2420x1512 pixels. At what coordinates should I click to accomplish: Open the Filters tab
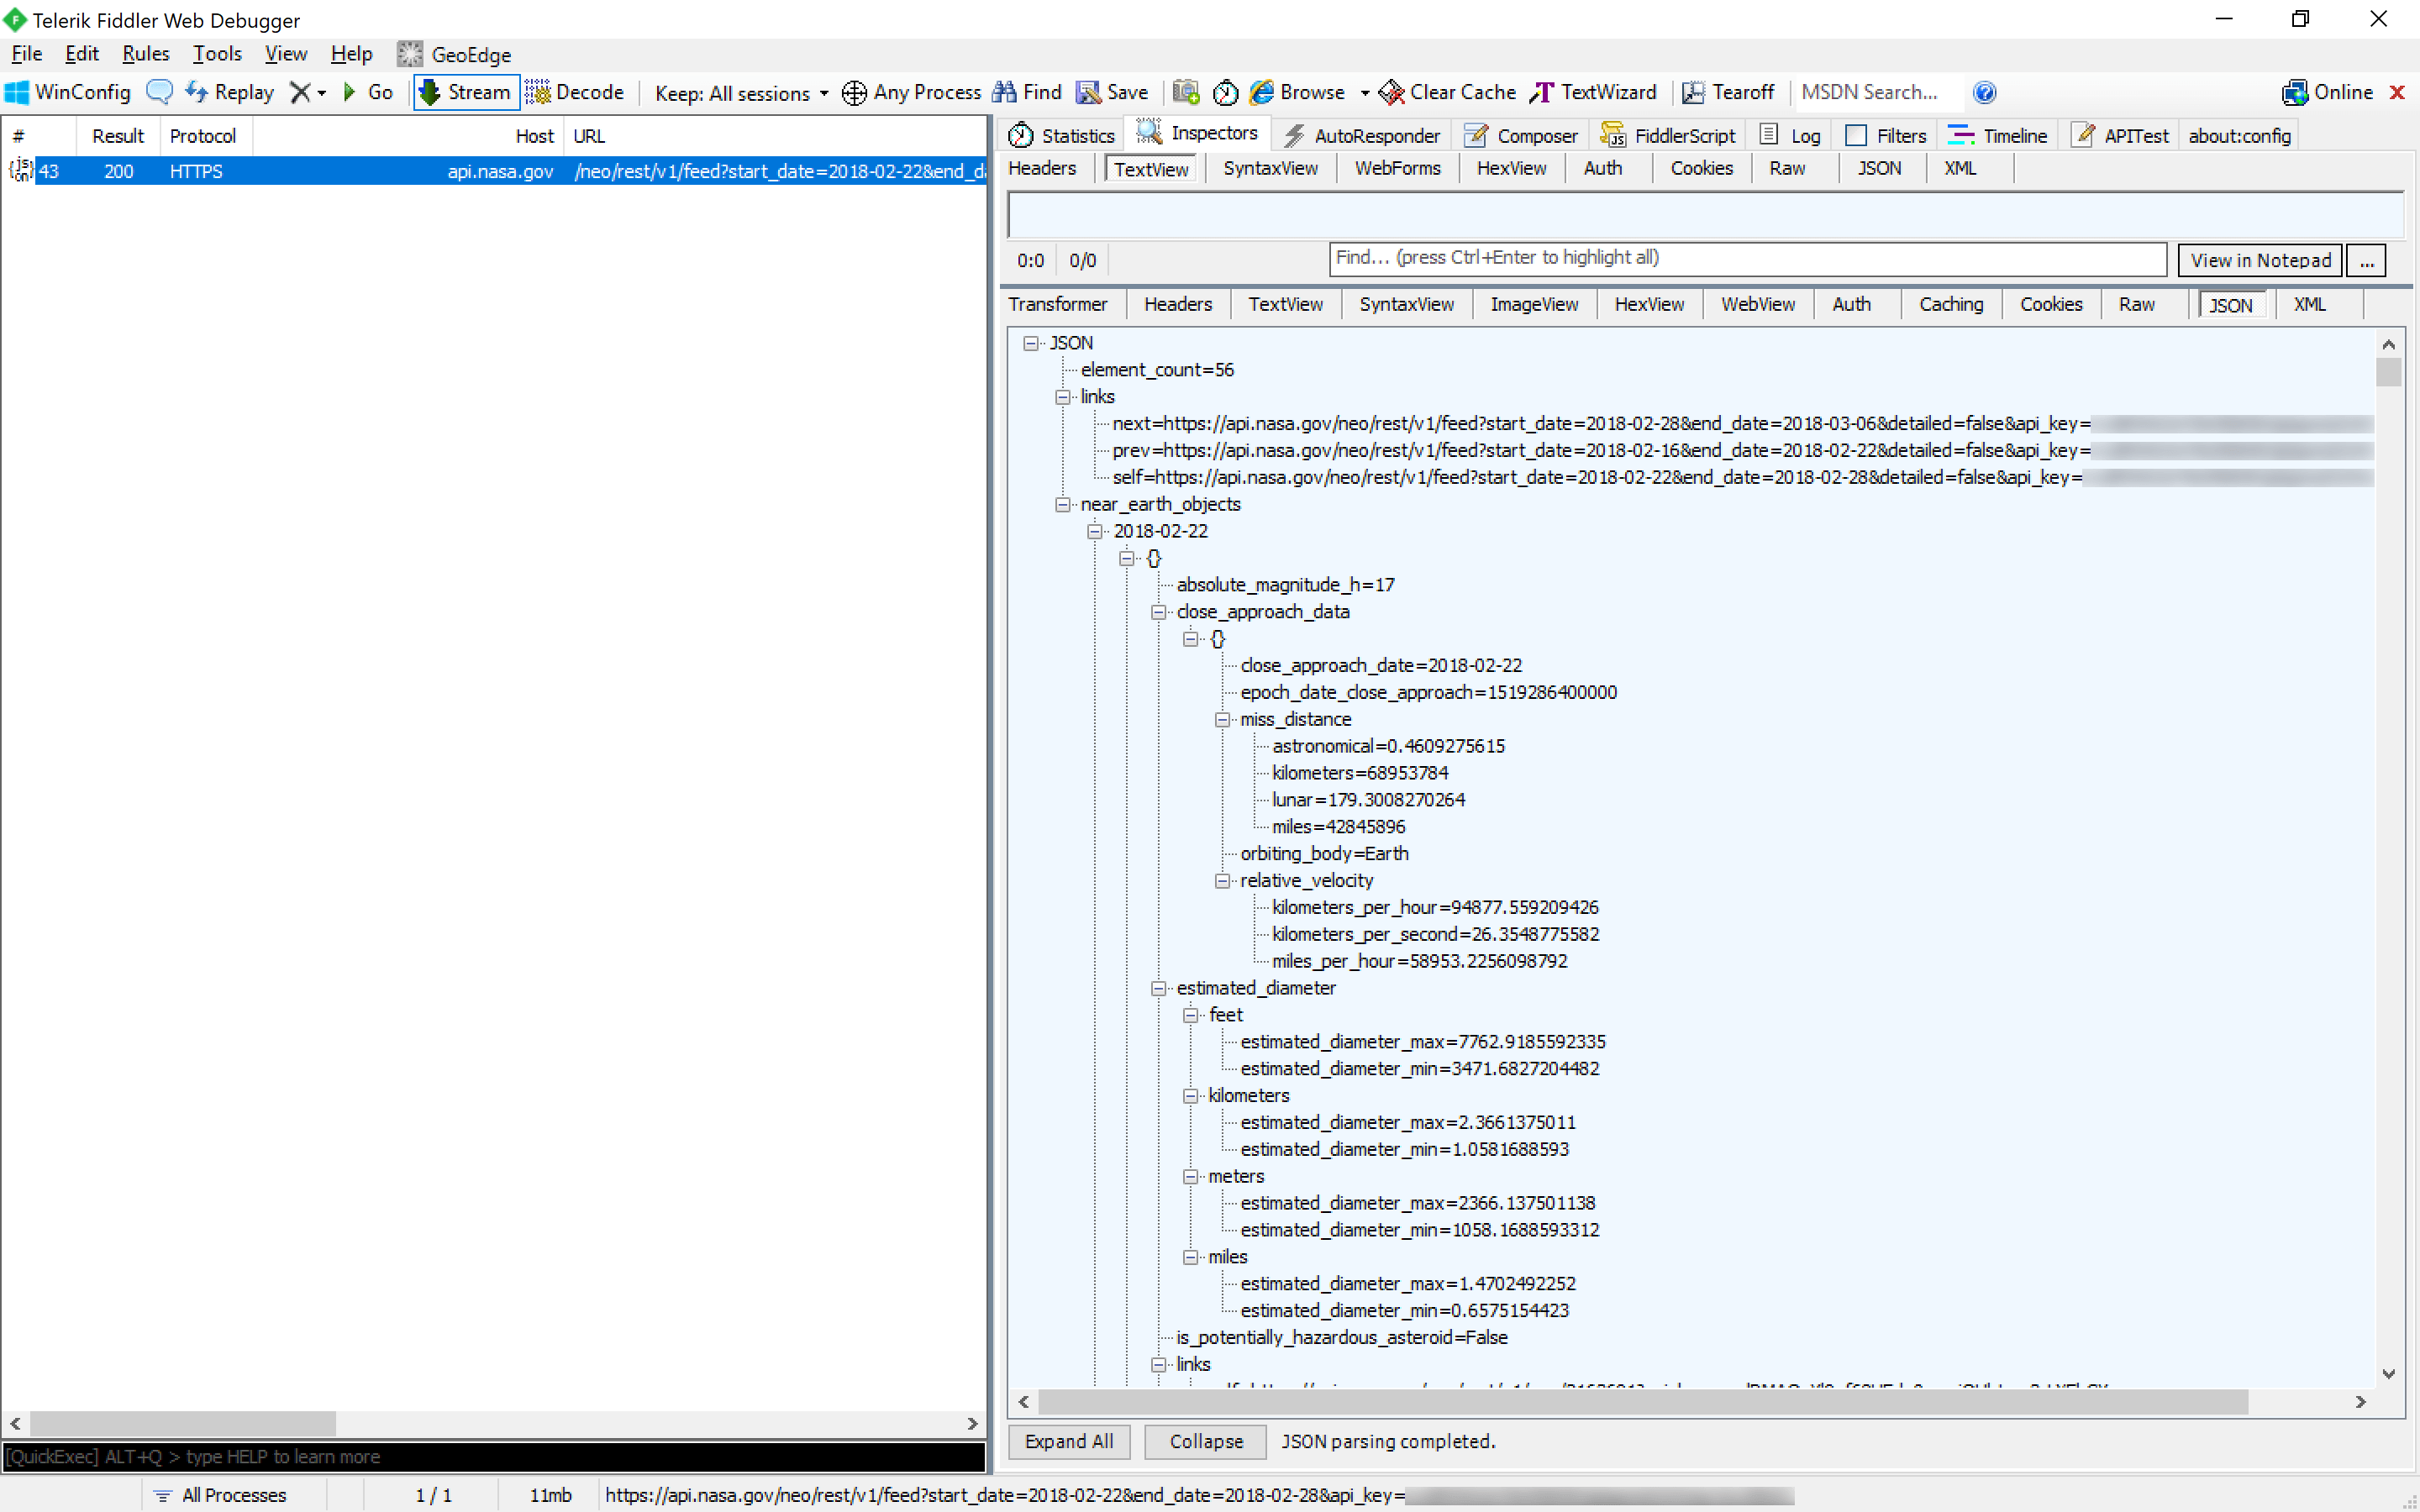tap(1886, 135)
